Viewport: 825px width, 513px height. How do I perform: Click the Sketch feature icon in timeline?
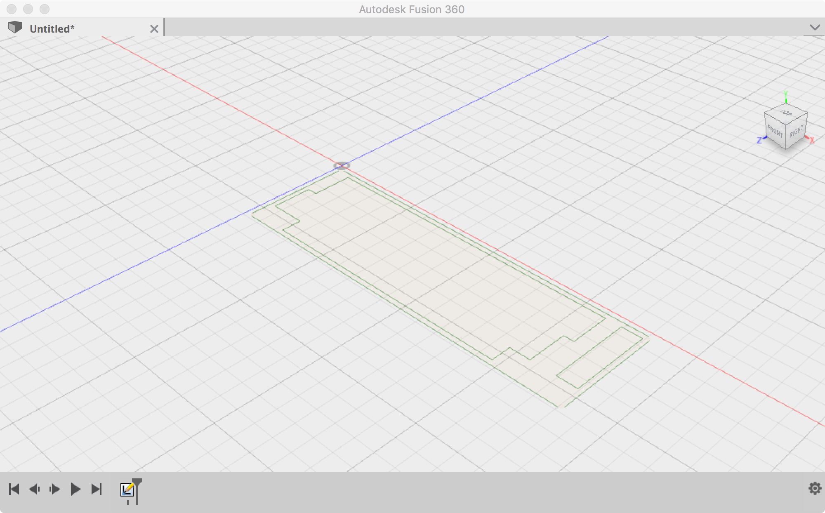pos(127,489)
